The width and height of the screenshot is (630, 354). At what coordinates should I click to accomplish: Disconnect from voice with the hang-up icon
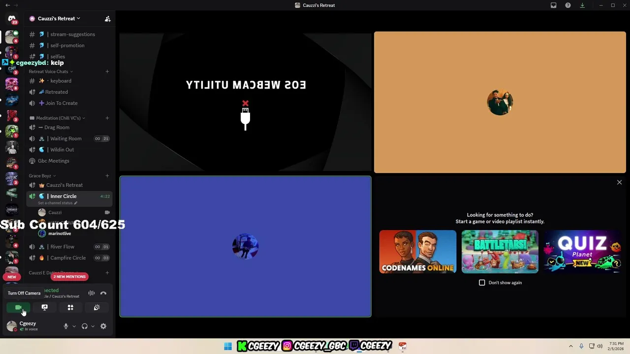(x=103, y=294)
